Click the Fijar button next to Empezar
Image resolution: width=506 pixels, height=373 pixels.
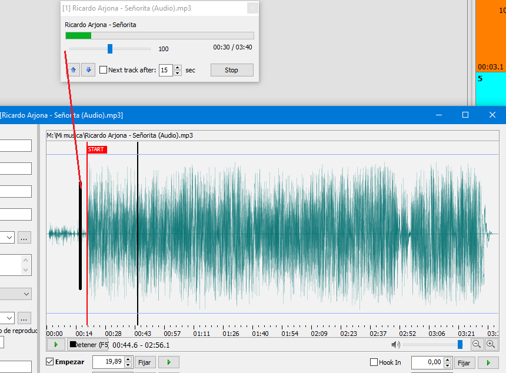[145, 362]
